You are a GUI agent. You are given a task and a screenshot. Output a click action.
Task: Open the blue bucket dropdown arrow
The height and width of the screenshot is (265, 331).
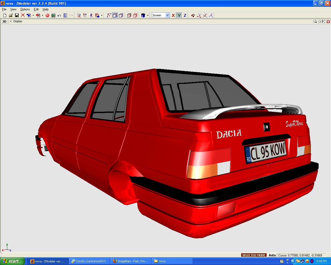tap(148, 16)
